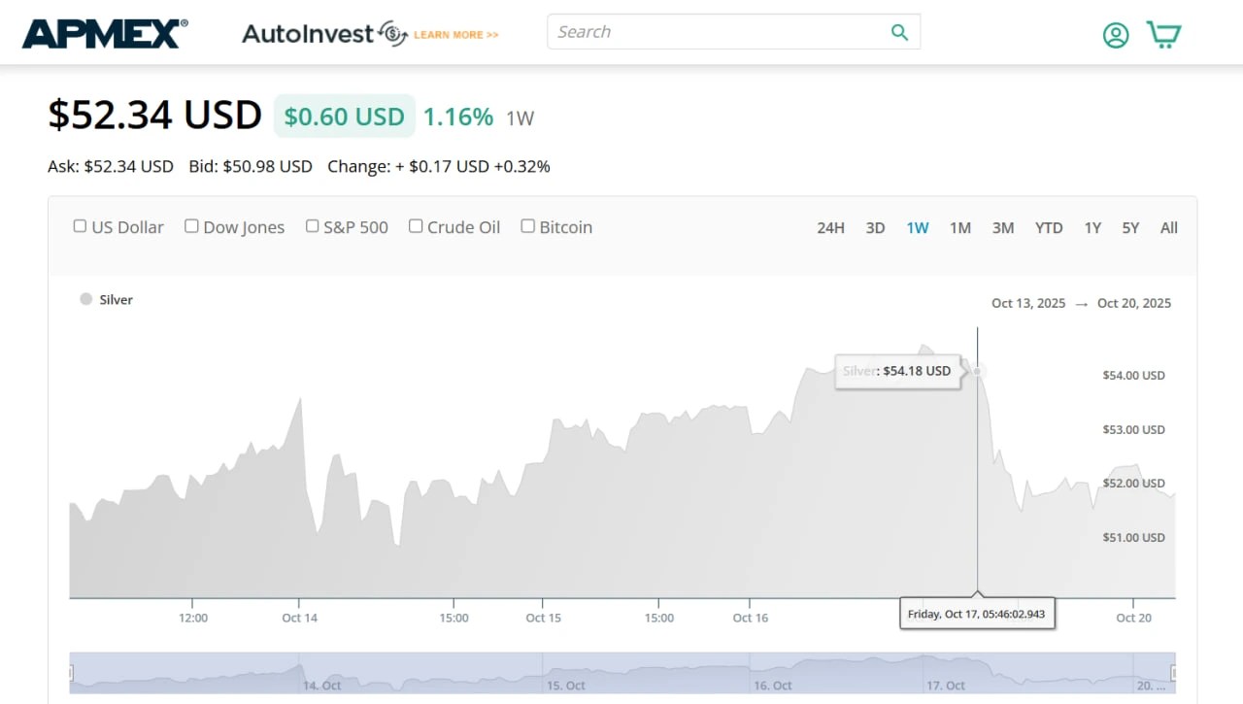The image size is (1243, 704).
Task: Click the $52.34 USD price heading
Action: click(155, 115)
